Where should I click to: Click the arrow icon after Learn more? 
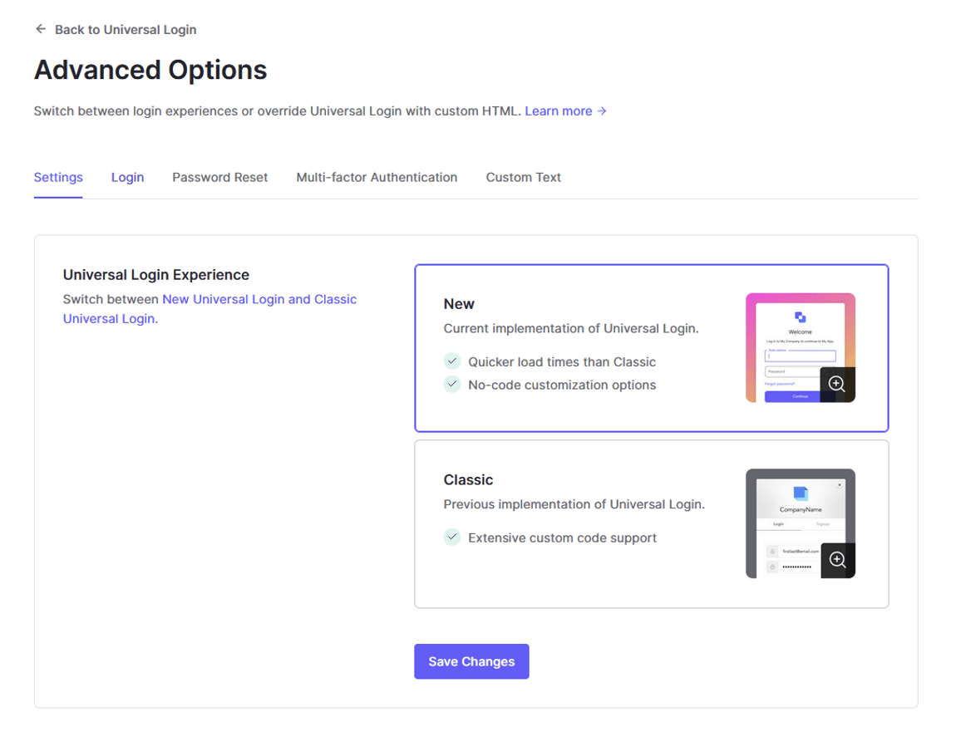point(602,111)
